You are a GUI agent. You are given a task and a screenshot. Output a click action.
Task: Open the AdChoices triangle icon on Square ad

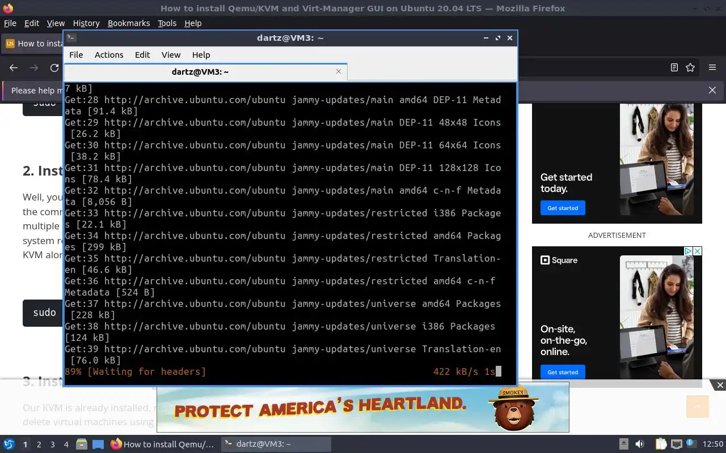pos(688,251)
